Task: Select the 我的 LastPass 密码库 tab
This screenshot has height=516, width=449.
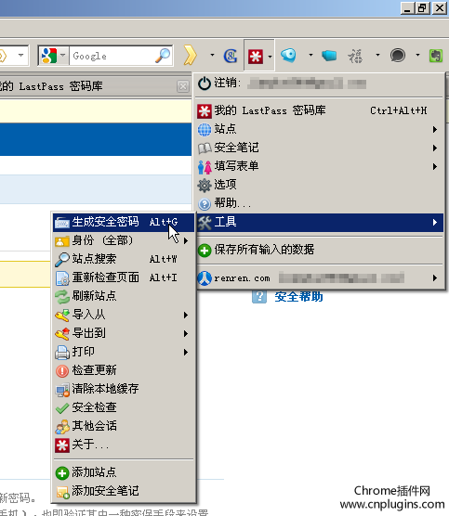Action: coord(89,86)
